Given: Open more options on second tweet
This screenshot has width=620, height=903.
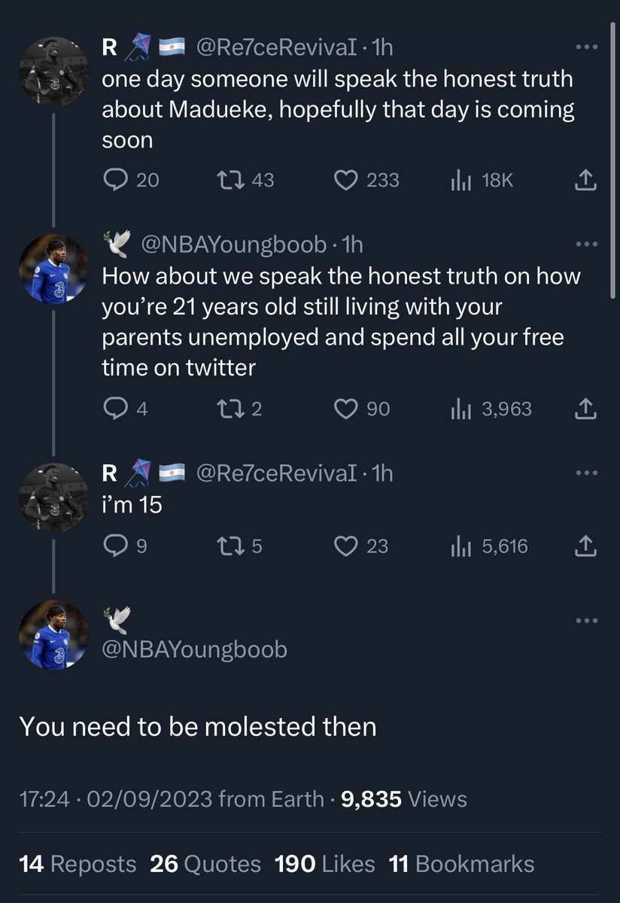Looking at the screenshot, I should [585, 244].
